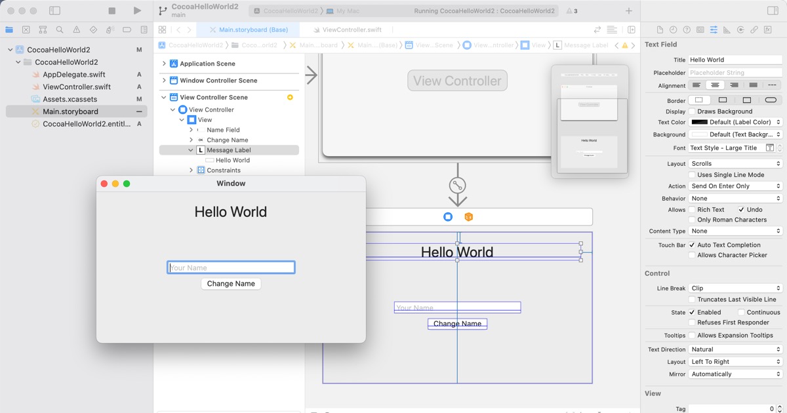This screenshot has height=413, width=787.
Task: Show the View Effects inspector
Action: 767,29
